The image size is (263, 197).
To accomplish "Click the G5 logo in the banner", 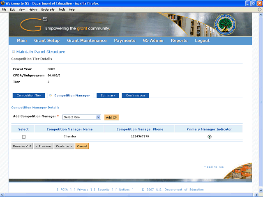I will [x=34, y=25].
